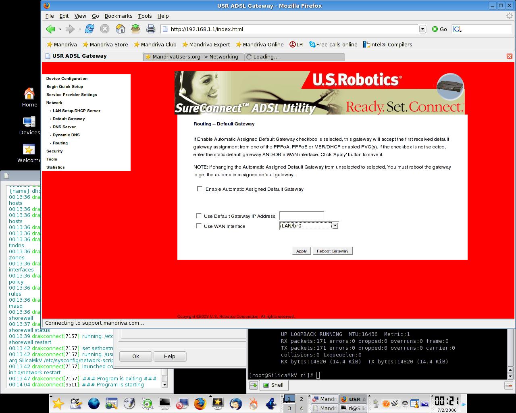Screen dimensions: 516x413
Task: Open the Free calls online bookmark
Action: (x=333, y=44)
